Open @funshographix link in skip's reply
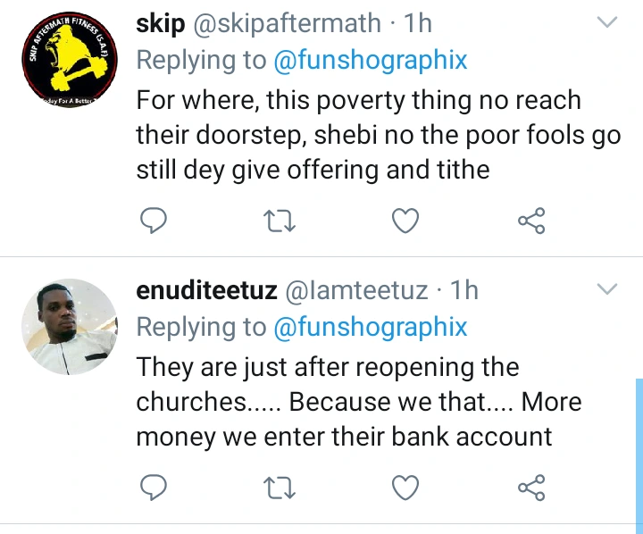The width and height of the screenshot is (643, 534). pyautogui.click(x=371, y=61)
